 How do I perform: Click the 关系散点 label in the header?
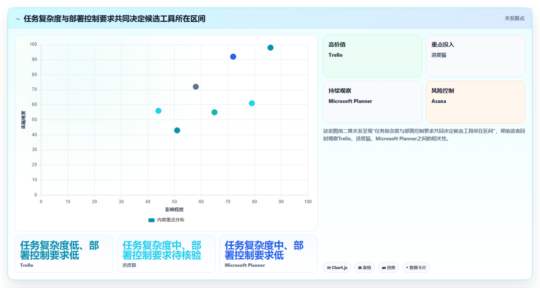[x=515, y=18]
